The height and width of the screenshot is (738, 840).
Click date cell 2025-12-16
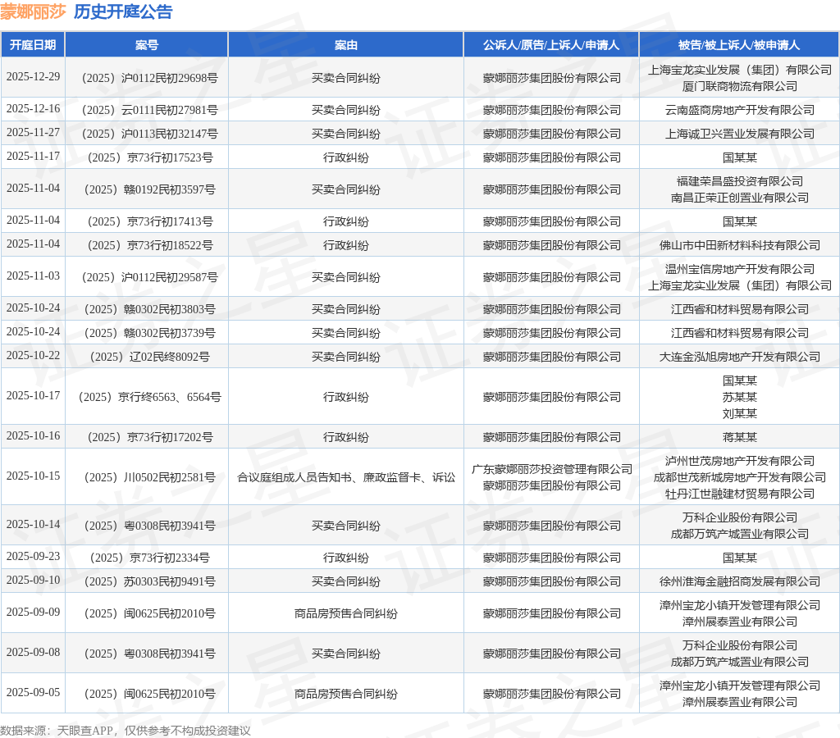33,109
